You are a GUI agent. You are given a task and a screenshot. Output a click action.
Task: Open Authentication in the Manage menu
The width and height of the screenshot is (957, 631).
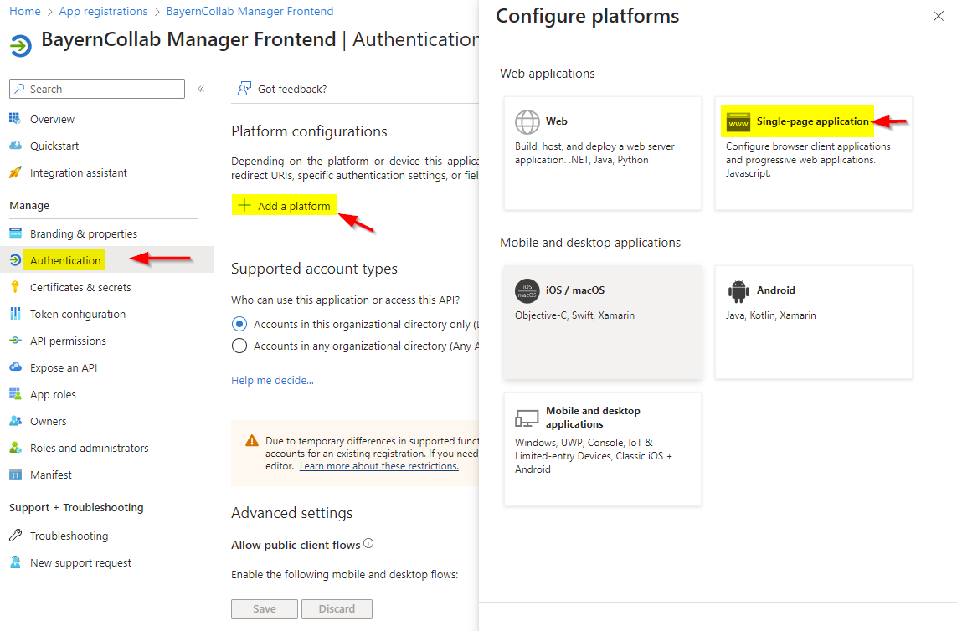click(65, 260)
